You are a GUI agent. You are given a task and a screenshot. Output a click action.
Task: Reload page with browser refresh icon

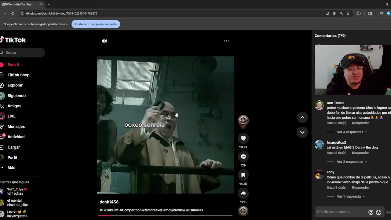(13, 13)
